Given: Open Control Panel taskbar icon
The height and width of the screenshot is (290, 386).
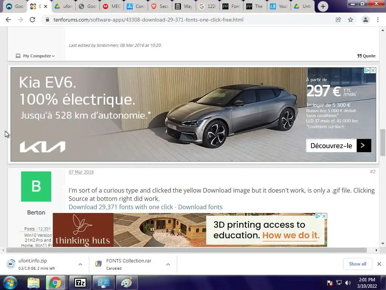Looking at the screenshot, I should (103, 283).
